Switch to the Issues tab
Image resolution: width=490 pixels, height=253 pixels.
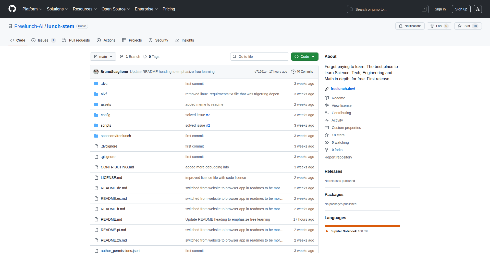click(x=43, y=40)
